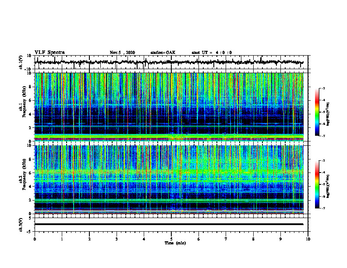347x268 pixels.
Task: Click the "8" tick on ch.2 frequency axis
Action: pyautogui.click(x=31, y=159)
